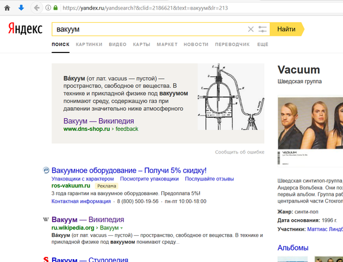Open Вакуум — Википедия search result title

[x=88, y=219]
